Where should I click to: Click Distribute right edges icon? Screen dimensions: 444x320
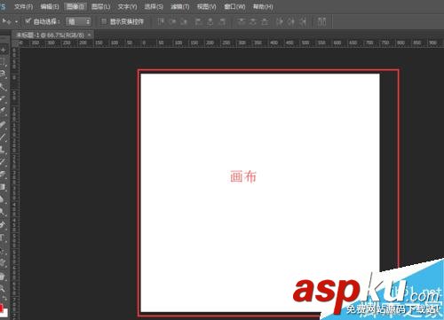coord(303,21)
